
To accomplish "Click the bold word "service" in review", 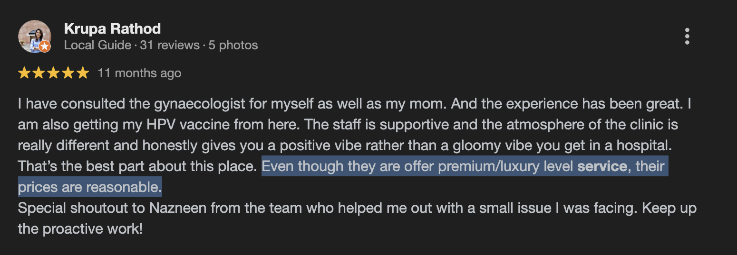I will click(x=602, y=166).
